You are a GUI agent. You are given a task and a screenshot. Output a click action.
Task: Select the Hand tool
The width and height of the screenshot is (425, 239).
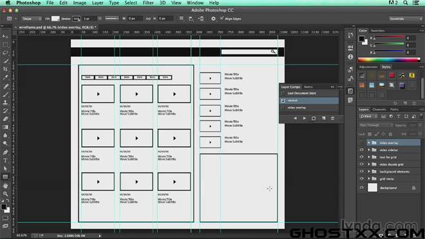coord(5,186)
